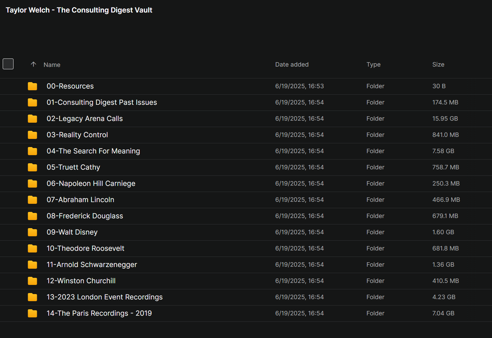Click the 174.5 MB size value
This screenshot has width=492, height=338.
point(445,102)
